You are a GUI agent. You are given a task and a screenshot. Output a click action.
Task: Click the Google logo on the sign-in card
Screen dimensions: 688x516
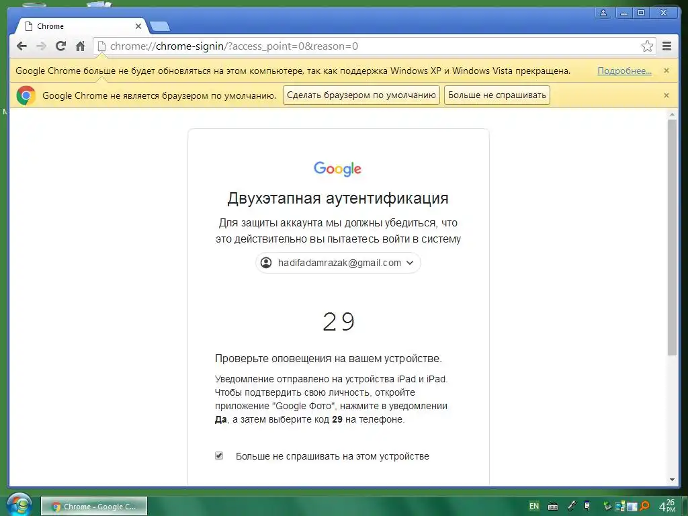337,169
